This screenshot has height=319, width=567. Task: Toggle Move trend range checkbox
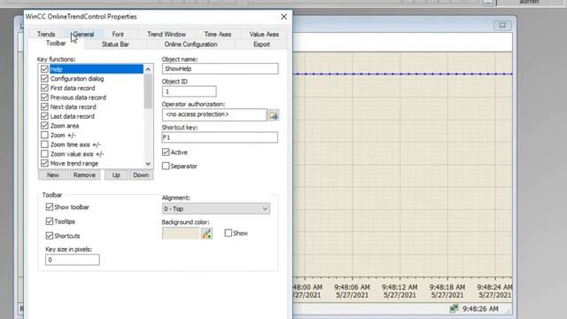point(44,163)
